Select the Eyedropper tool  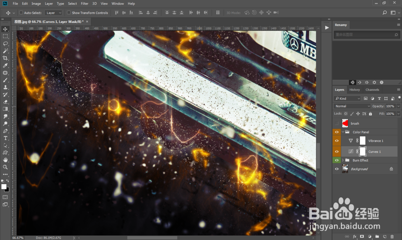[5, 66]
